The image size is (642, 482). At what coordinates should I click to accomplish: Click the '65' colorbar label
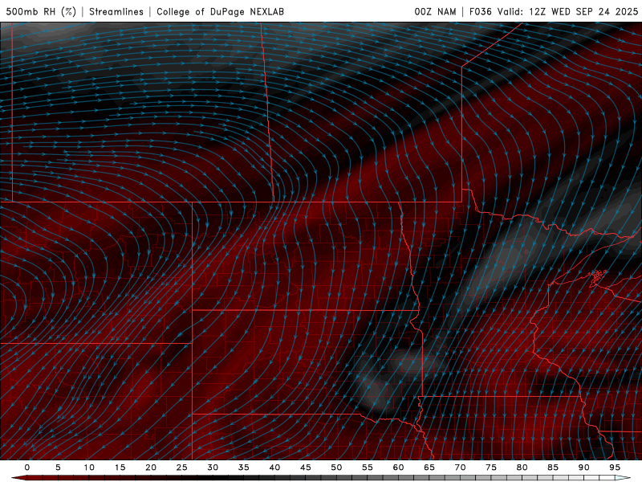click(429, 468)
